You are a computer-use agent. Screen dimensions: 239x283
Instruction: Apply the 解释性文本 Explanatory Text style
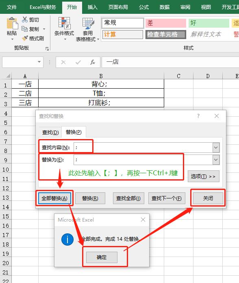pyautogui.click(x=209, y=34)
